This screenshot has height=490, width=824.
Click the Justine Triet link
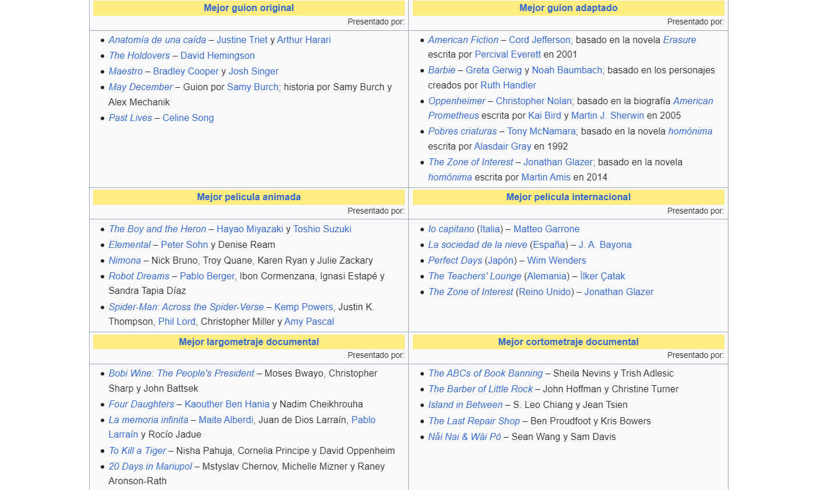[x=242, y=40]
